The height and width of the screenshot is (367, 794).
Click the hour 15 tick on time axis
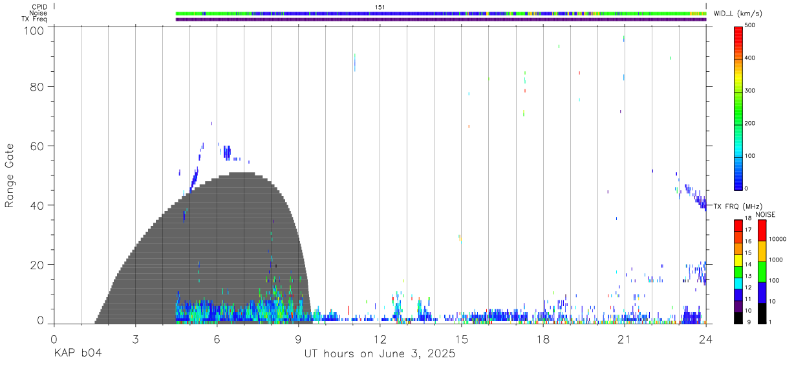(461, 339)
